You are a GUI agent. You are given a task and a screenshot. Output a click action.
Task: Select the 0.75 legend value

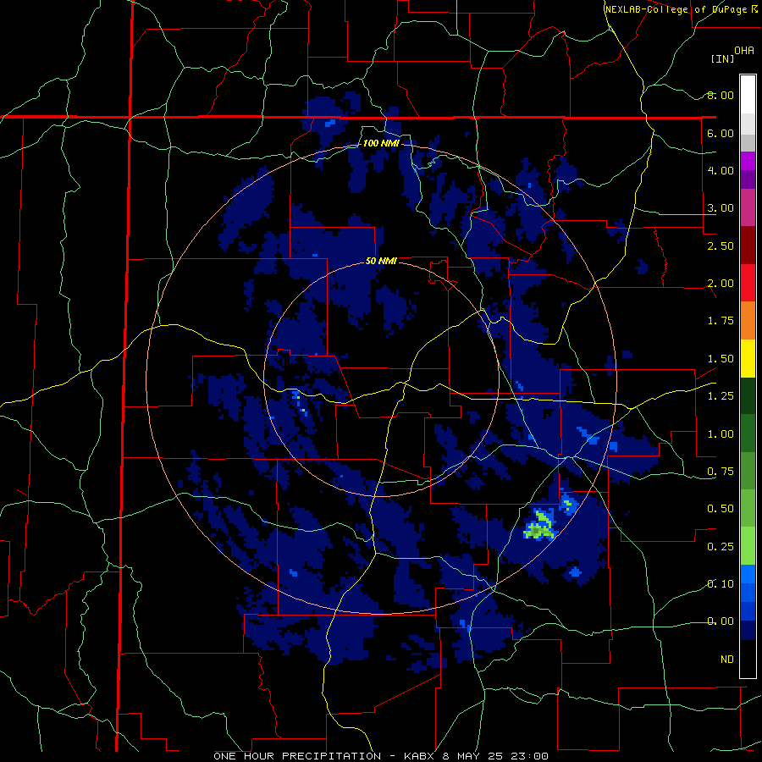pyautogui.click(x=721, y=472)
